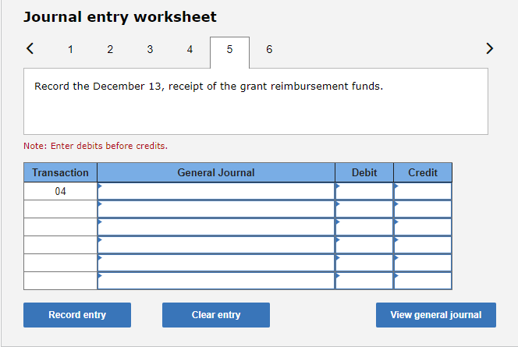Open View general journal
Screen dimensions: 518x347
pyautogui.click(x=436, y=315)
